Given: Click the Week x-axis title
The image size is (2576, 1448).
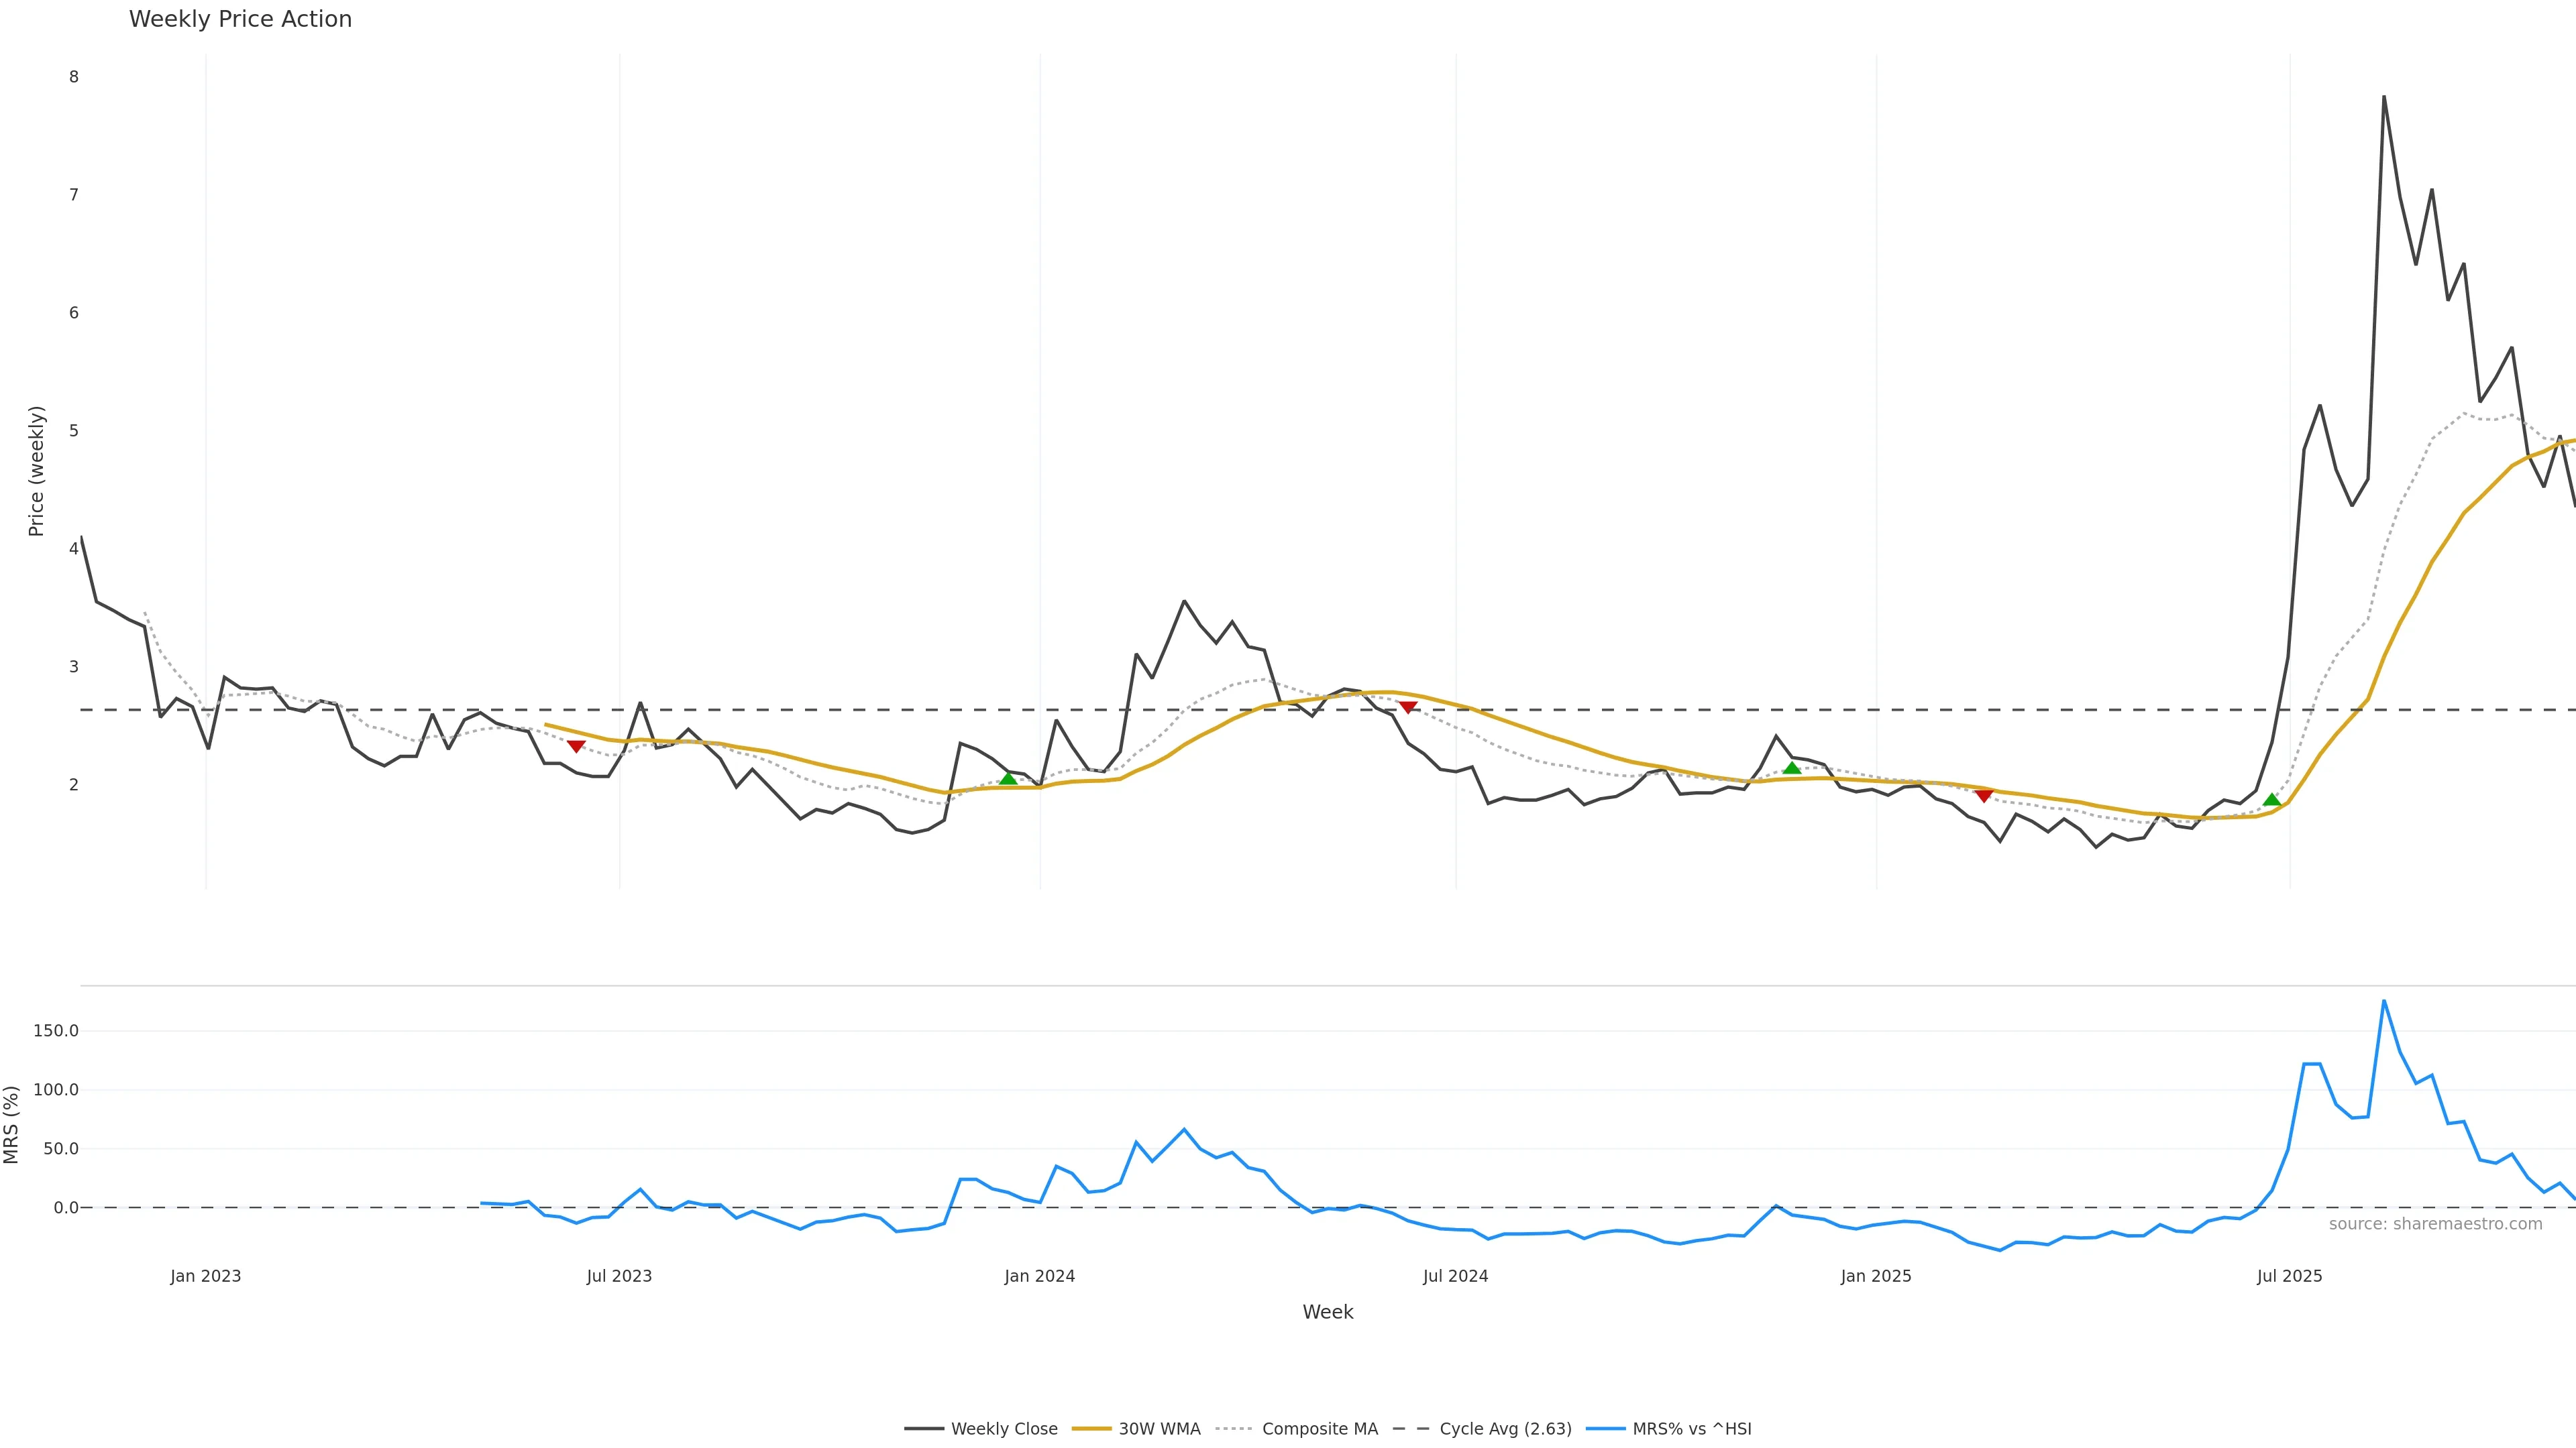Looking at the screenshot, I should tap(1327, 1312).
